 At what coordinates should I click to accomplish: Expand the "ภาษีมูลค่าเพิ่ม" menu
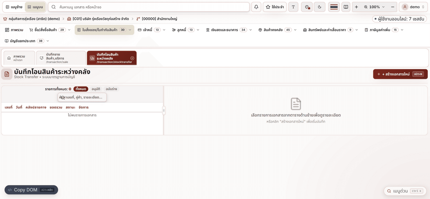coord(384,30)
